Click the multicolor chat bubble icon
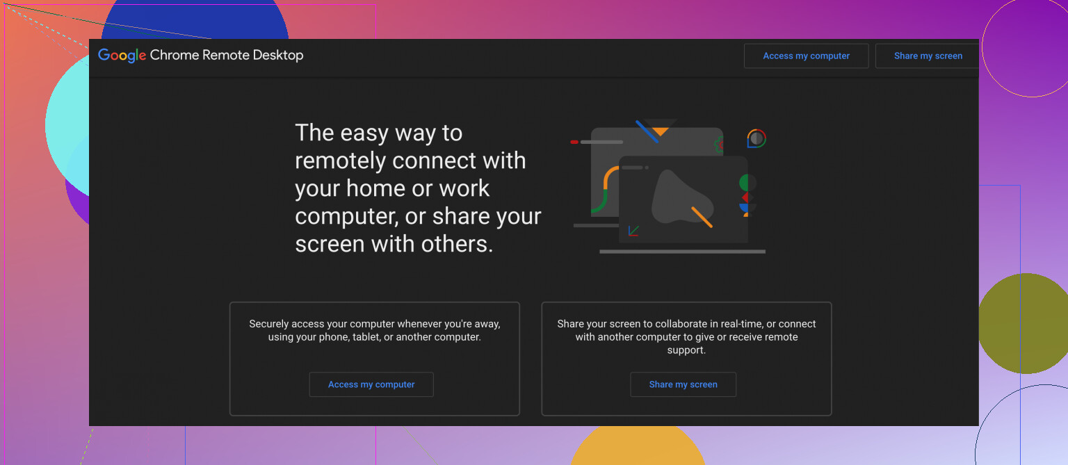Viewport: 1068px width, 465px height. [756, 138]
